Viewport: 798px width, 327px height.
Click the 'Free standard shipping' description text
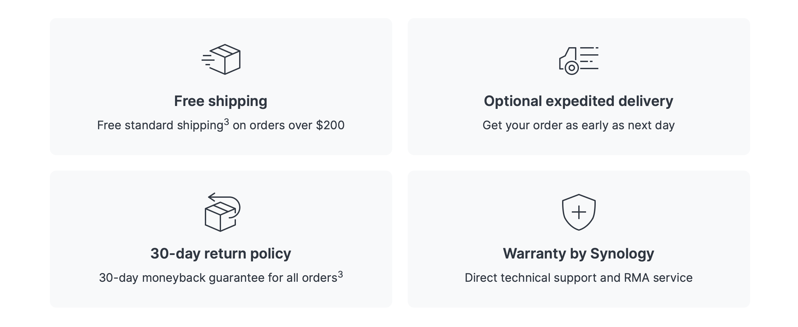[x=160, y=125]
